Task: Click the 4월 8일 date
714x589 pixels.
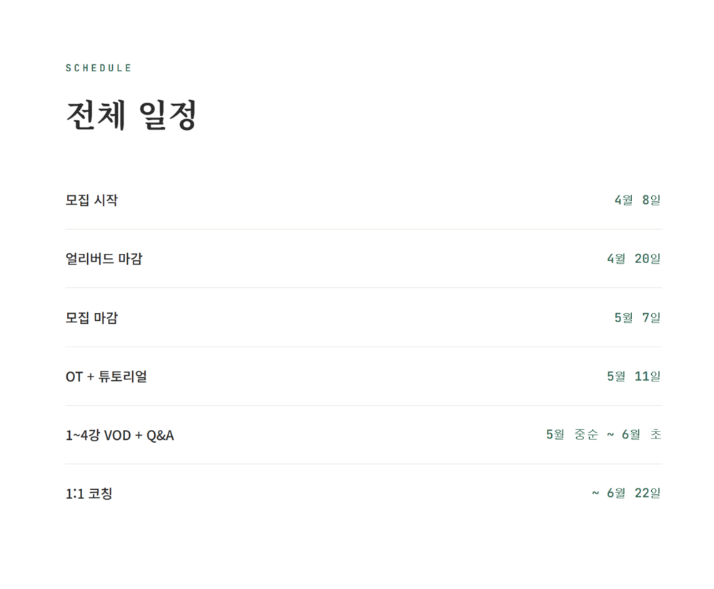Action: coord(637,200)
